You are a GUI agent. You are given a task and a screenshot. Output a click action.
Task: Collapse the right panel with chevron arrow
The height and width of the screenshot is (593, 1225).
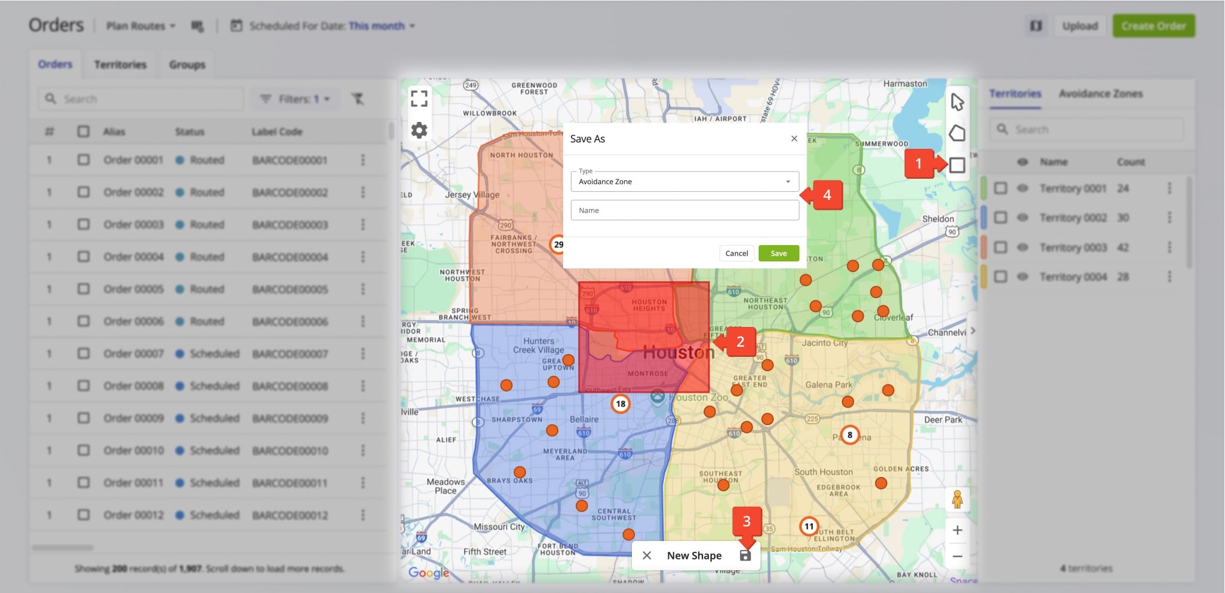coord(973,331)
